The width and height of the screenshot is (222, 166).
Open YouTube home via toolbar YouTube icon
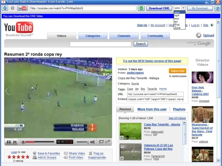pyautogui.click(x=22, y=8)
